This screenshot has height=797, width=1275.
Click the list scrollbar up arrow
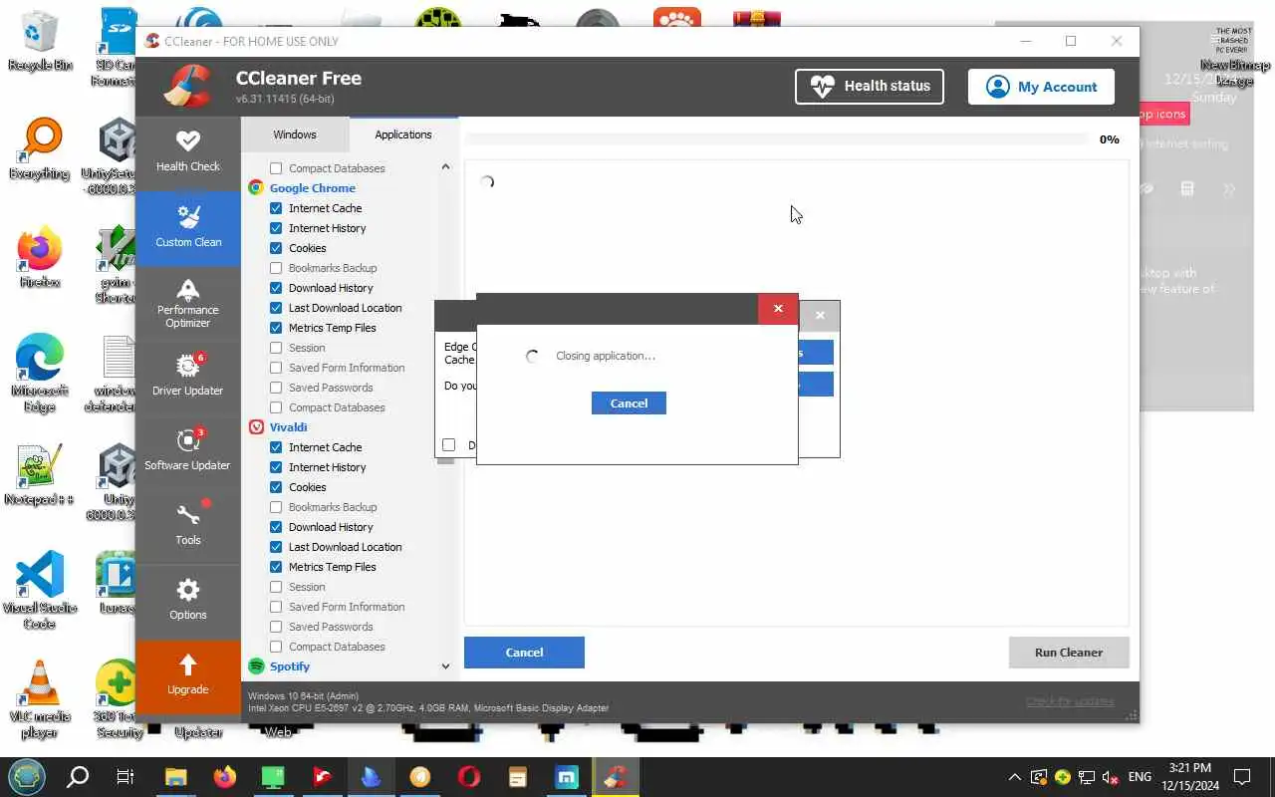[x=445, y=167]
